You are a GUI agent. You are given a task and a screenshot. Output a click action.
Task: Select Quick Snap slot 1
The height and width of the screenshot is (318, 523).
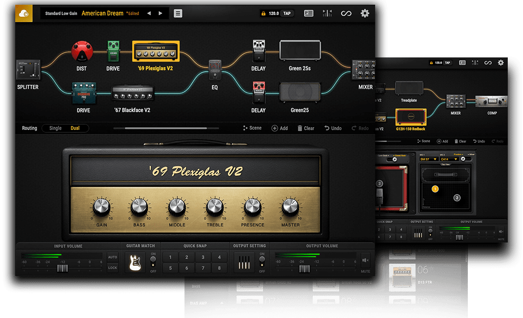170,257
